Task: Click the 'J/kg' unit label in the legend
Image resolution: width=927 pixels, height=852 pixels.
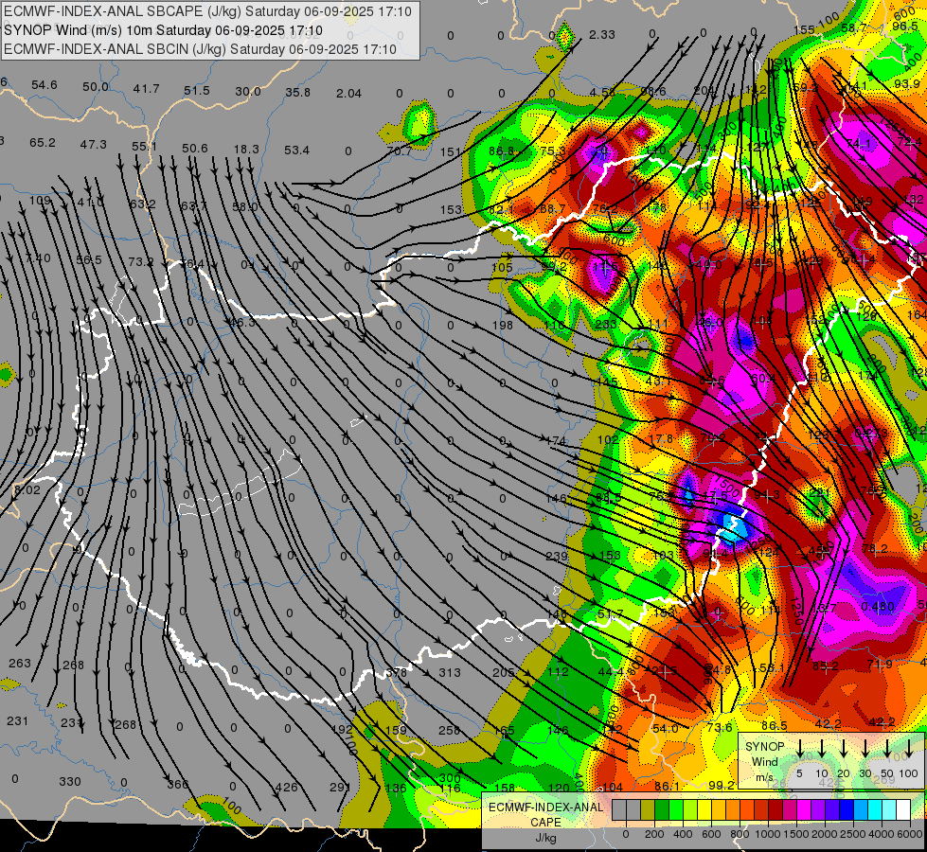Action: [545, 837]
